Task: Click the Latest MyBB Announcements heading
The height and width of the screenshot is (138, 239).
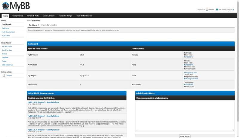Action: (x=41, y=93)
